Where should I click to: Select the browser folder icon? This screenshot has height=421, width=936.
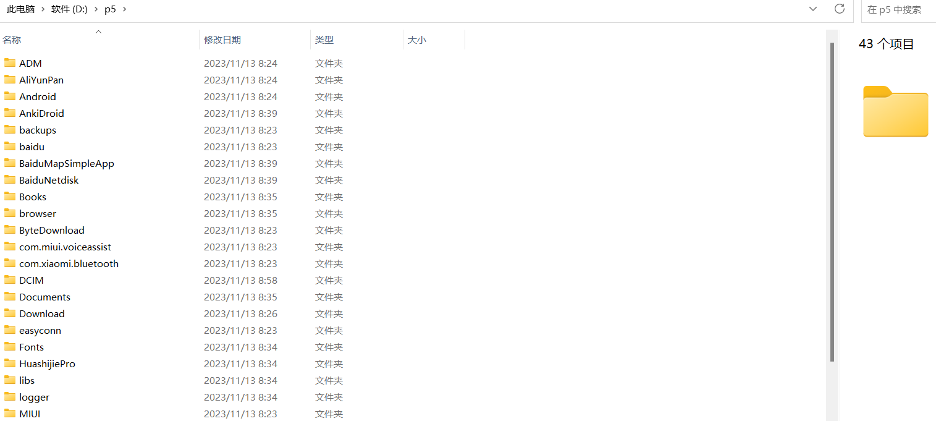point(9,213)
